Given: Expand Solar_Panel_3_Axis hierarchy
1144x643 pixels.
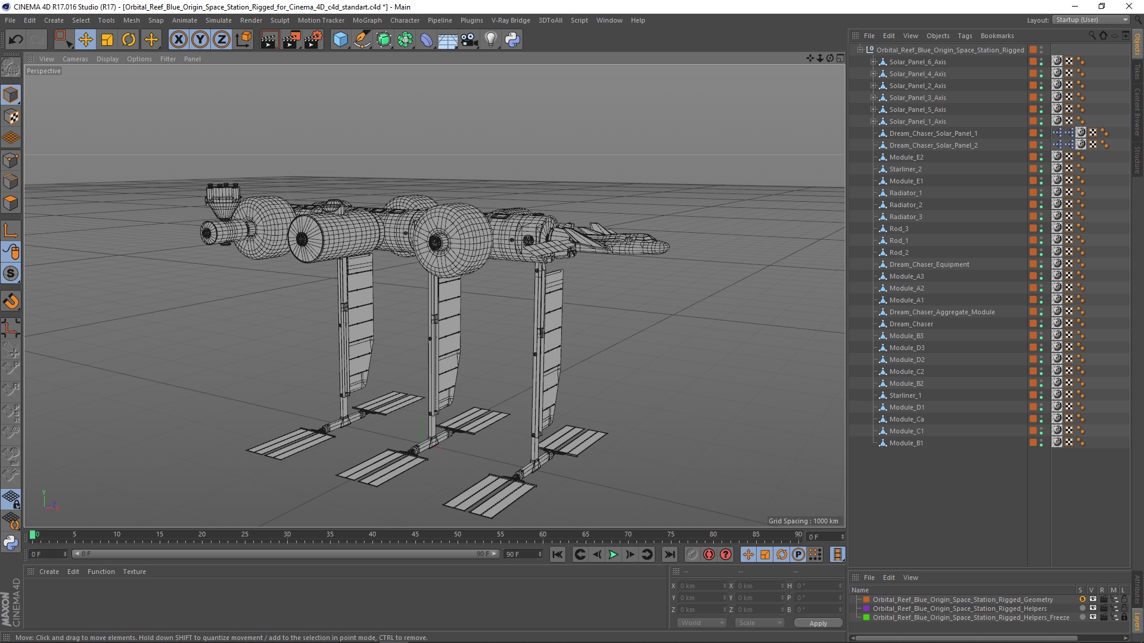Looking at the screenshot, I should click(x=873, y=98).
